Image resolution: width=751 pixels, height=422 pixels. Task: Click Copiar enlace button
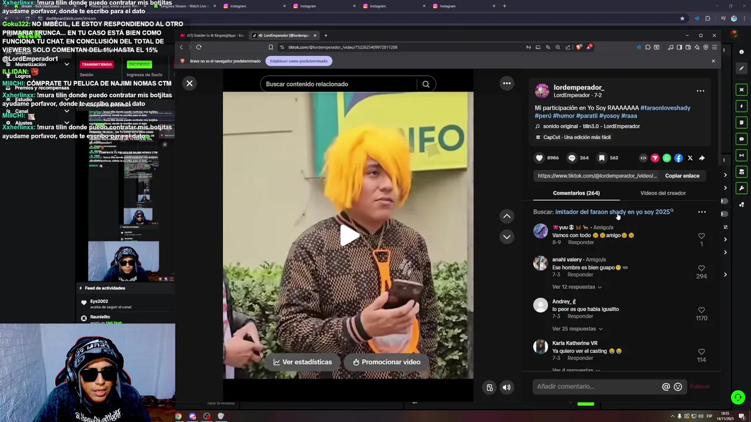682,176
